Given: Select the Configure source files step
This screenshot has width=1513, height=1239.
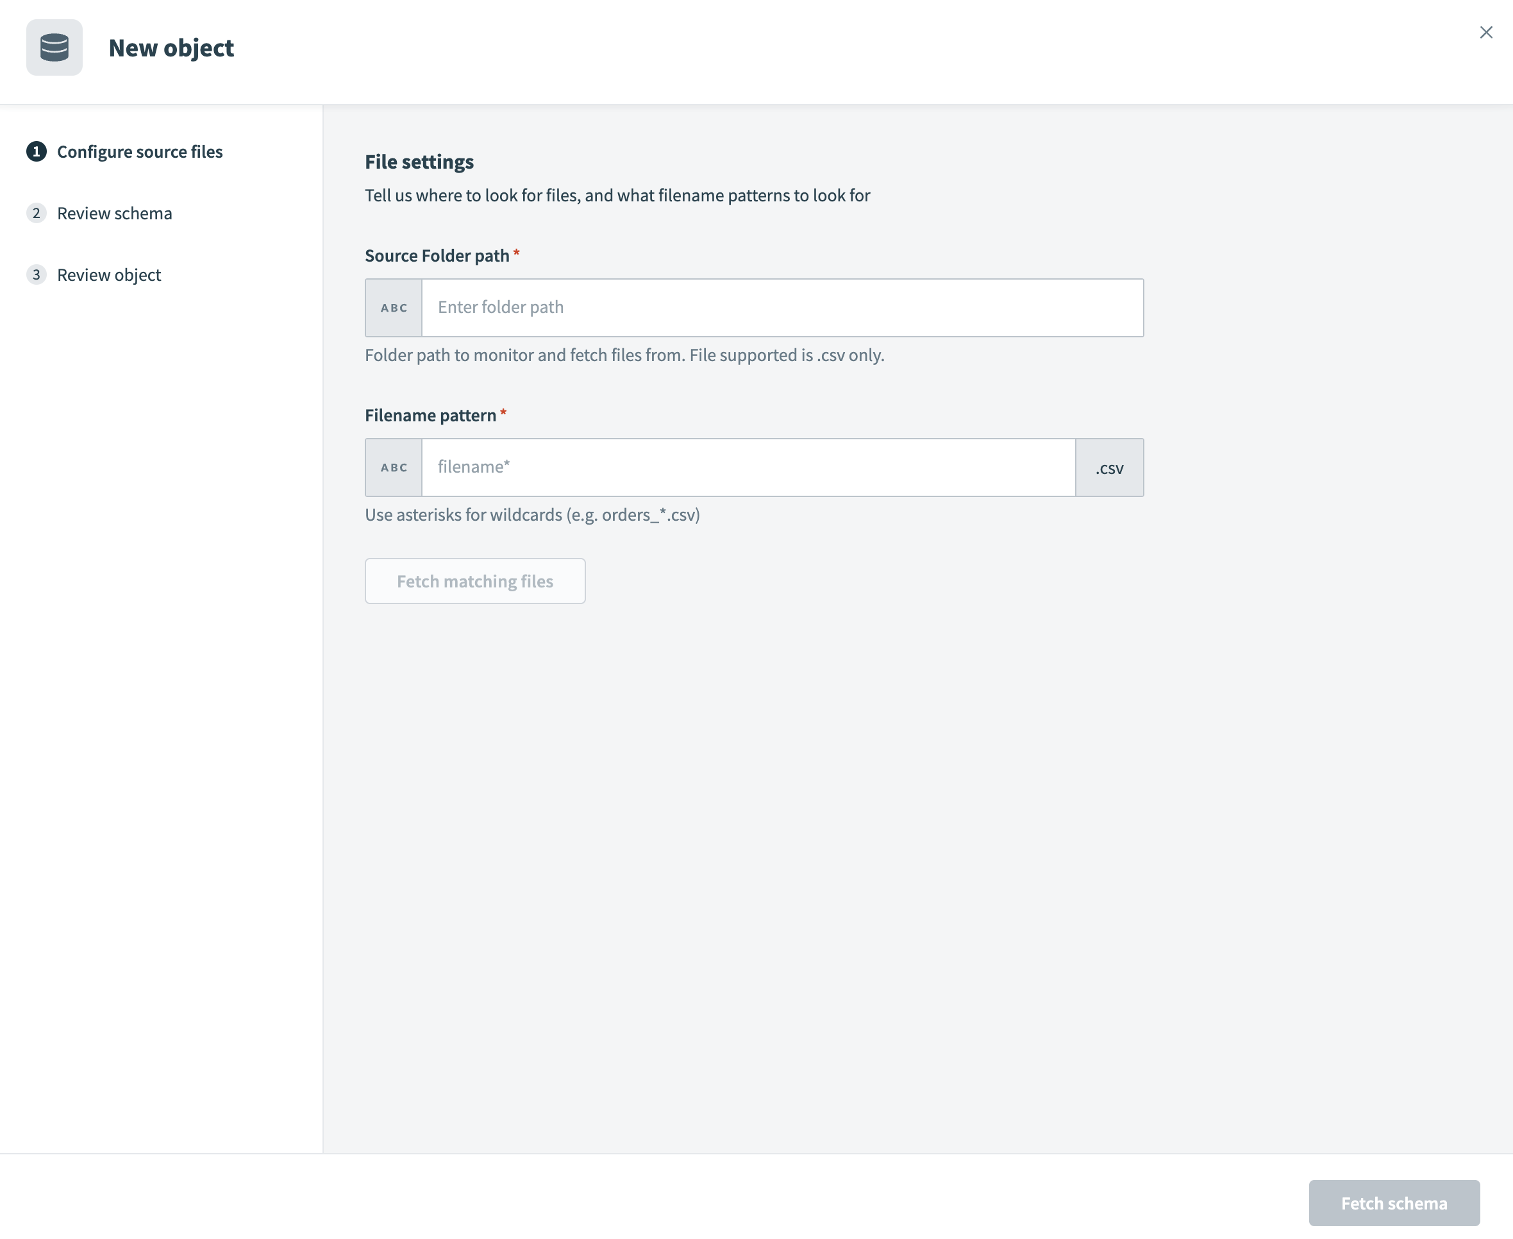Looking at the screenshot, I should point(140,151).
